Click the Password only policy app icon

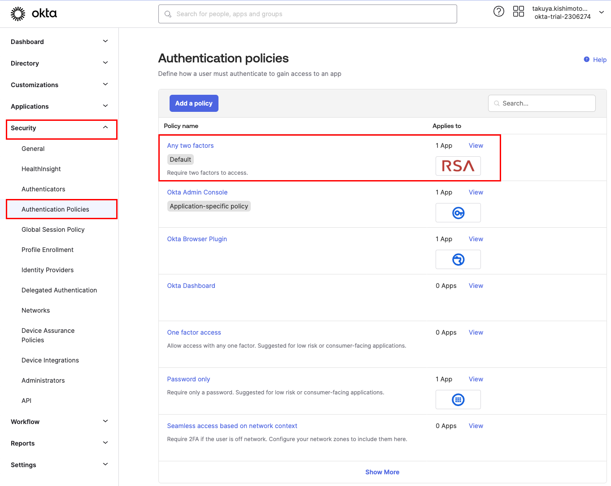(x=458, y=400)
